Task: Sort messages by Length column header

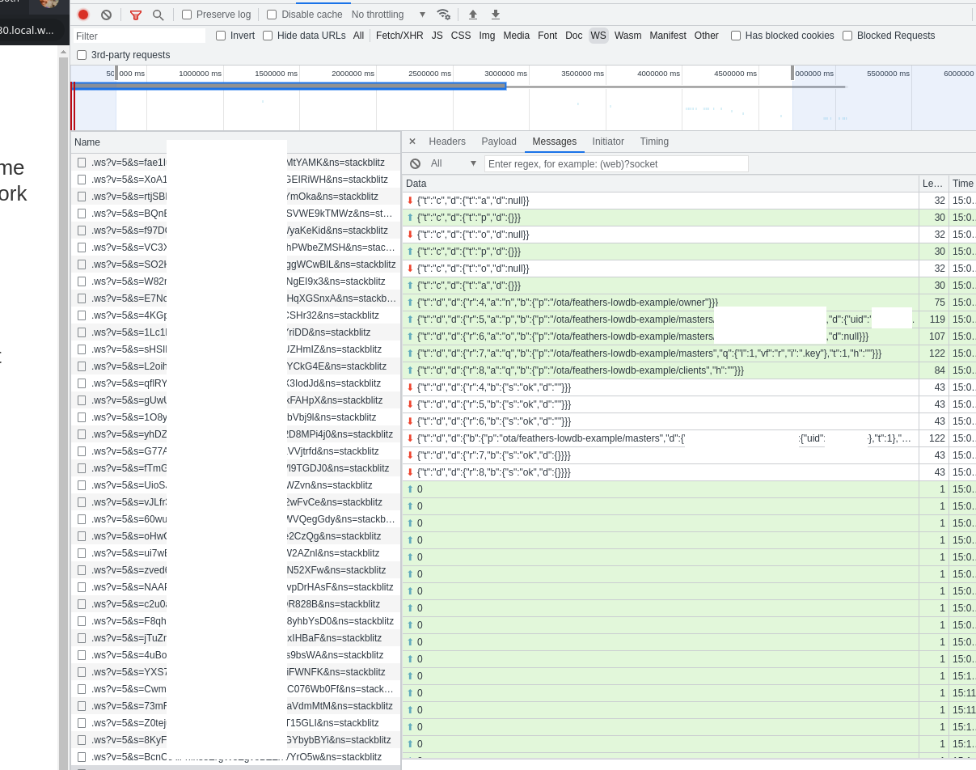Action: pyautogui.click(x=933, y=184)
